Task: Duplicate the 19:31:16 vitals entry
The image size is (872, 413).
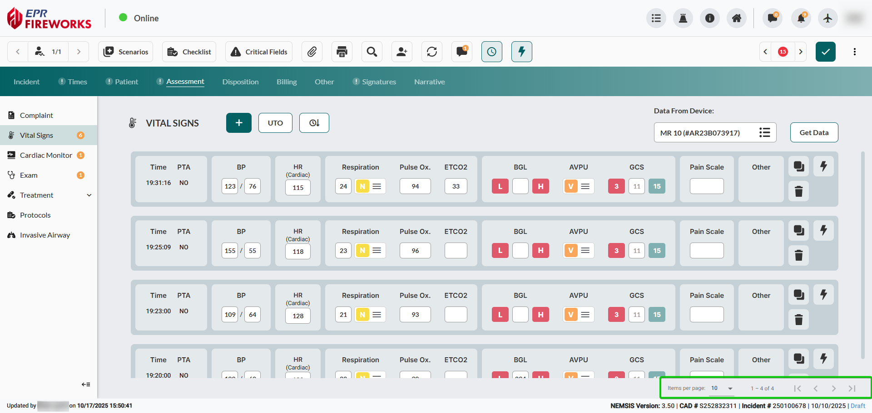Action: pyautogui.click(x=798, y=166)
